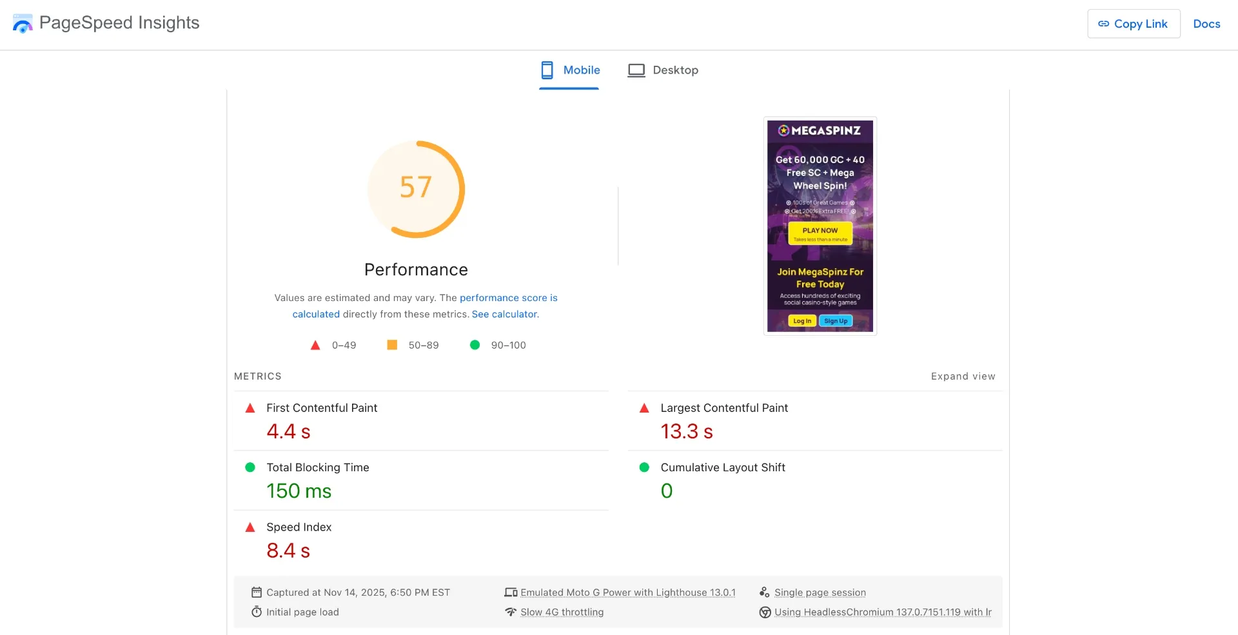Open Emulated Moto G Power device details
1238x635 pixels.
click(x=628, y=592)
